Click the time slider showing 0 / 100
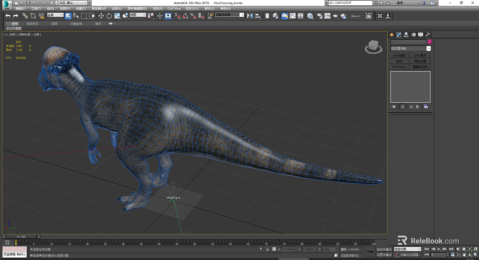Image resolution: width=479 pixels, height=260 pixels. click(21, 237)
